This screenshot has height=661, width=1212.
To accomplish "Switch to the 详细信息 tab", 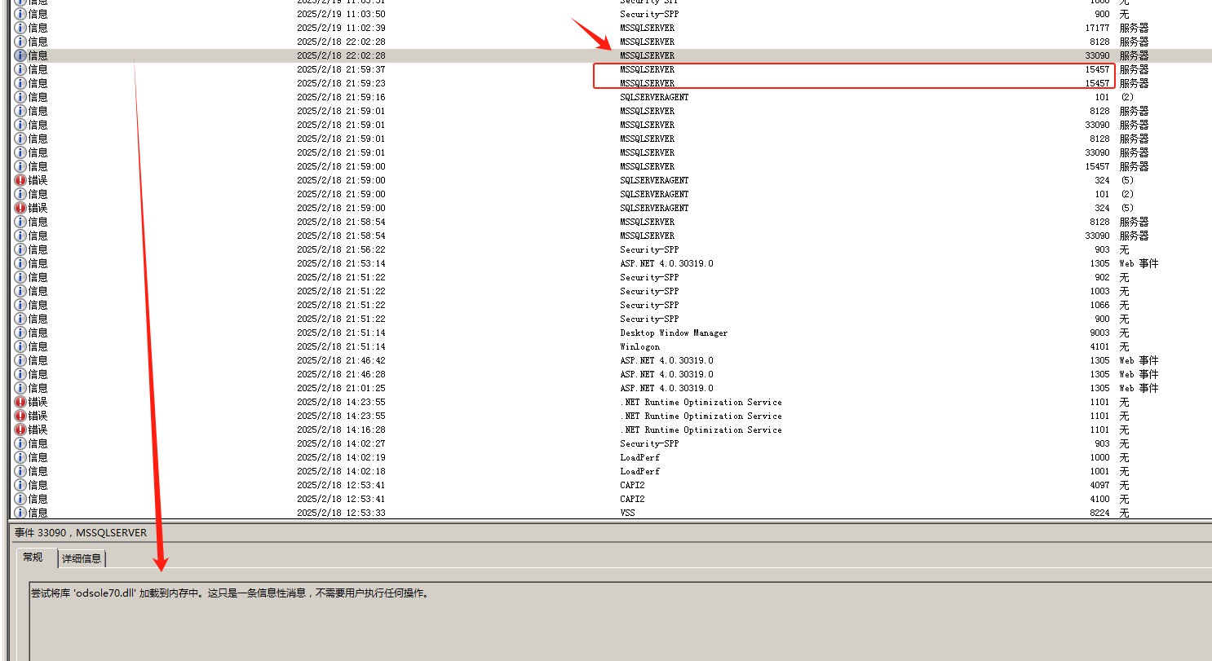I will point(82,558).
